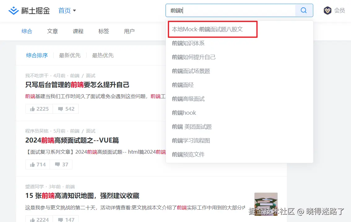This screenshot has width=351, height=222.
Task: Select suggestion 前端预览文件
Action: (239, 155)
